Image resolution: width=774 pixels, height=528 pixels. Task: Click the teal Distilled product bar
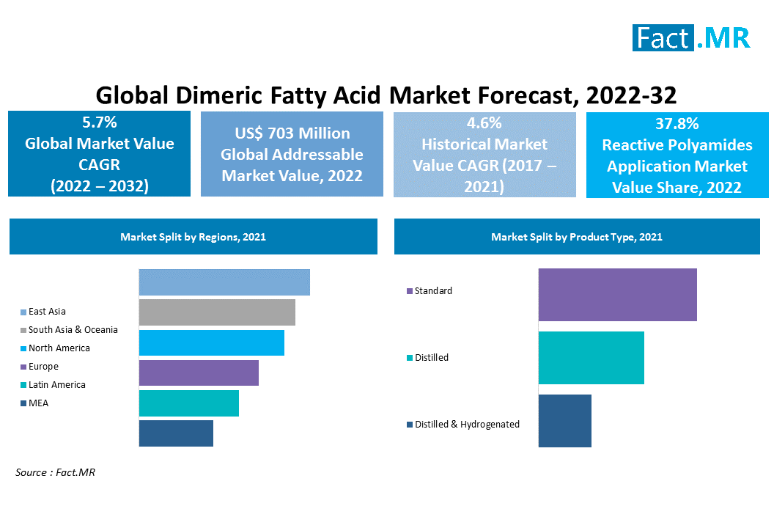pyautogui.click(x=591, y=358)
